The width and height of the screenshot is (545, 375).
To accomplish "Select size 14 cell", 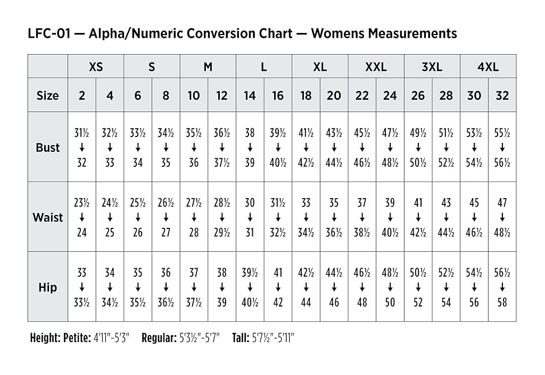I will click(250, 95).
